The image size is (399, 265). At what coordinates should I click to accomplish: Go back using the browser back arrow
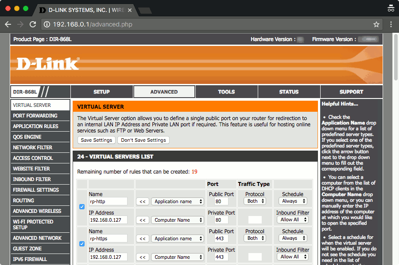pyautogui.click(x=8, y=24)
